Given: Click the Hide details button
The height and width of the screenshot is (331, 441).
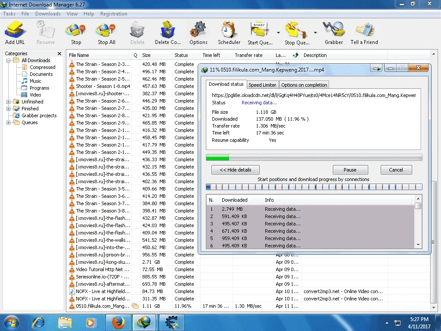Looking at the screenshot, I should click(236, 170).
